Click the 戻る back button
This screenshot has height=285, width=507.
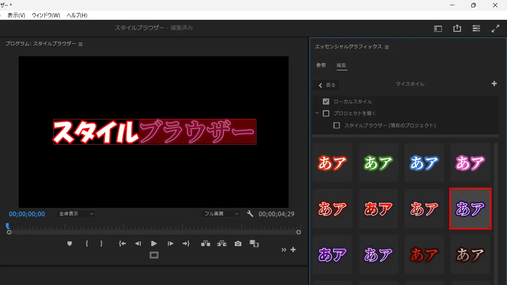click(x=326, y=85)
